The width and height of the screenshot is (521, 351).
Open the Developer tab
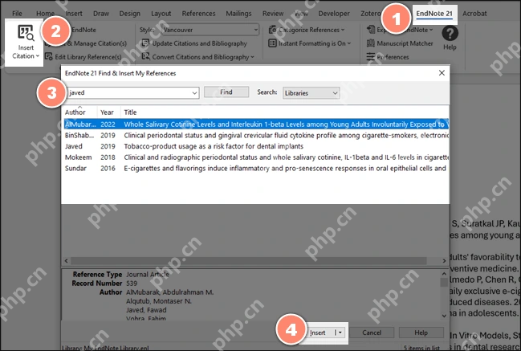coord(334,14)
